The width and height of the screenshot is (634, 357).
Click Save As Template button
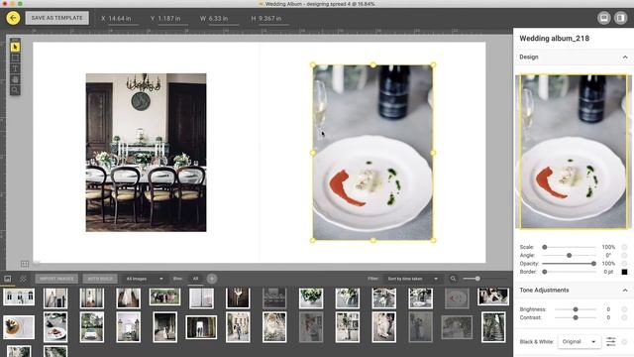(x=57, y=18)
